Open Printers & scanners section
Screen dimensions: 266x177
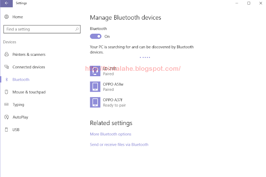tap(29, 55)
